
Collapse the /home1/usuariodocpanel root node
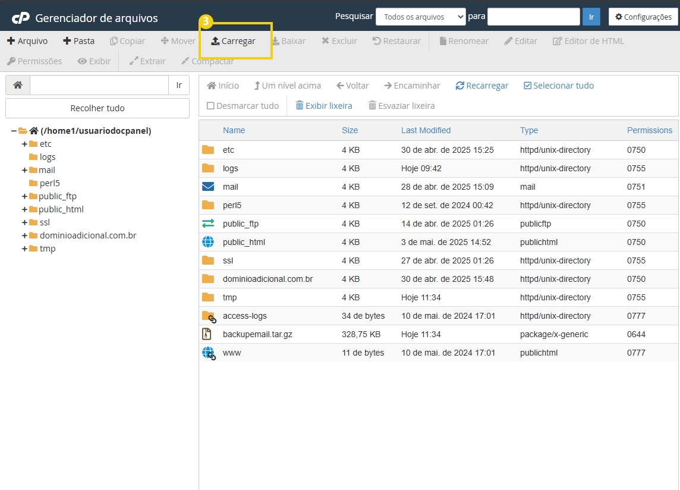(14, 131)
